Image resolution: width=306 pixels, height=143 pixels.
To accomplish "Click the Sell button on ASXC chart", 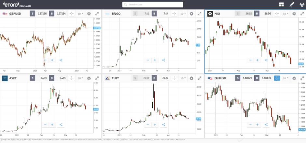I will click(x=33, y=78).
